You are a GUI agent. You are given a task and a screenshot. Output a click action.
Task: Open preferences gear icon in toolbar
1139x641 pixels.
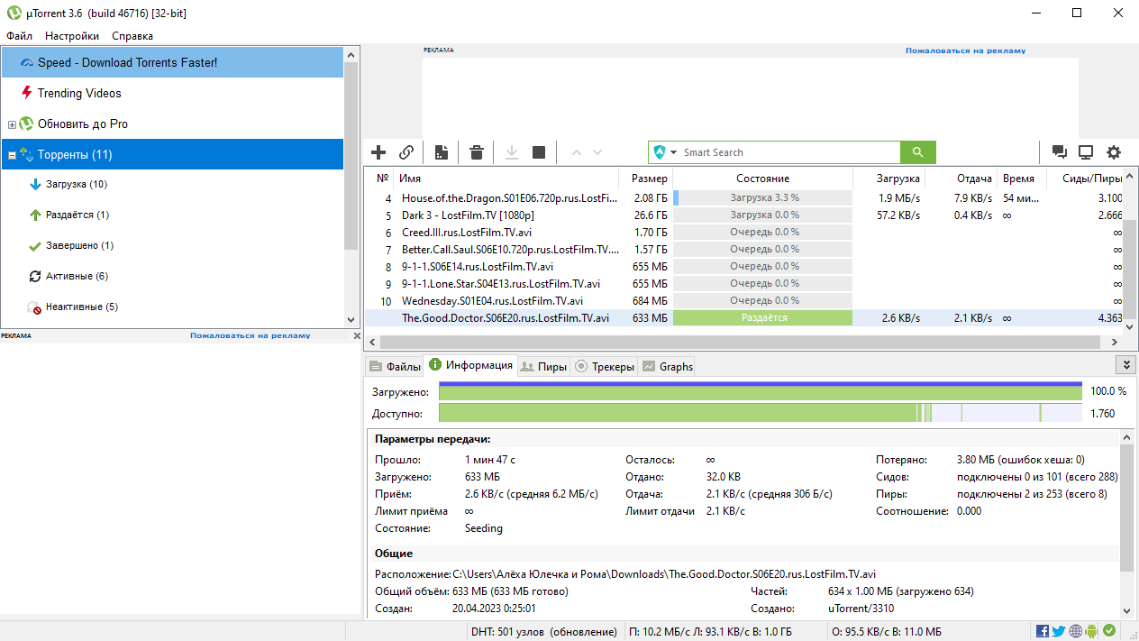[x=1114, y=152]
